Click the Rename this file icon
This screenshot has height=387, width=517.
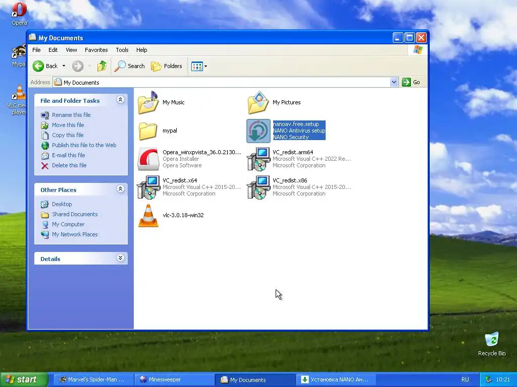pyautogui.click(x=45, y=115)
